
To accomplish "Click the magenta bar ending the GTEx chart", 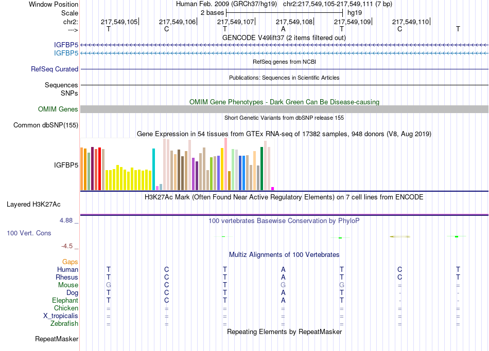I will point(273,189).
